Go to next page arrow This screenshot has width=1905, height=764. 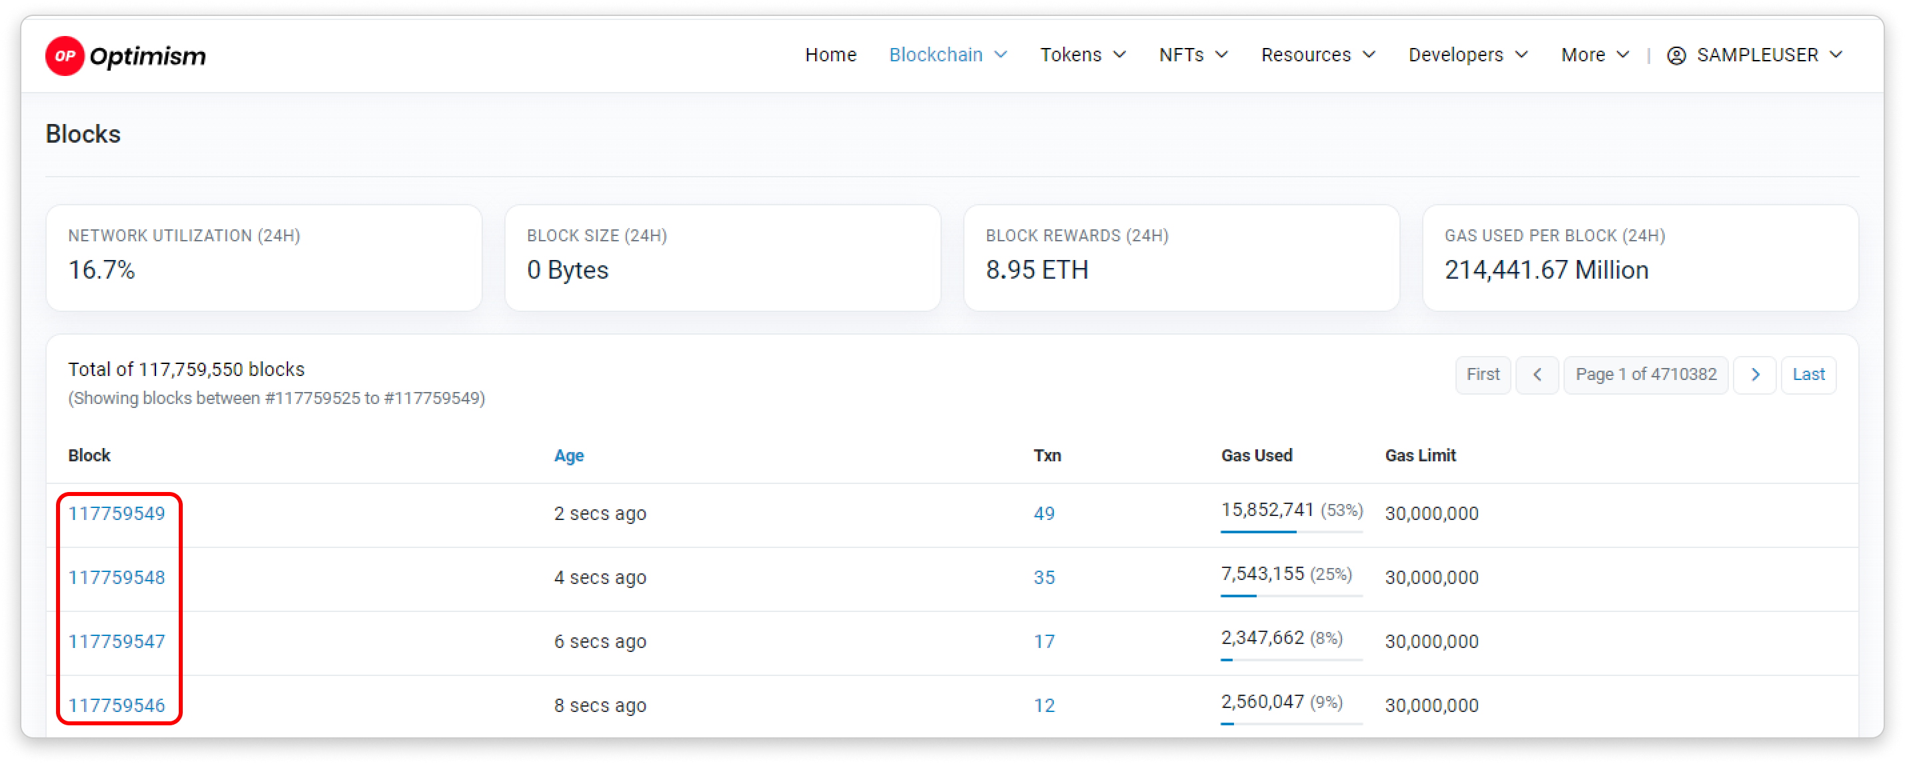coord(1754,375)
